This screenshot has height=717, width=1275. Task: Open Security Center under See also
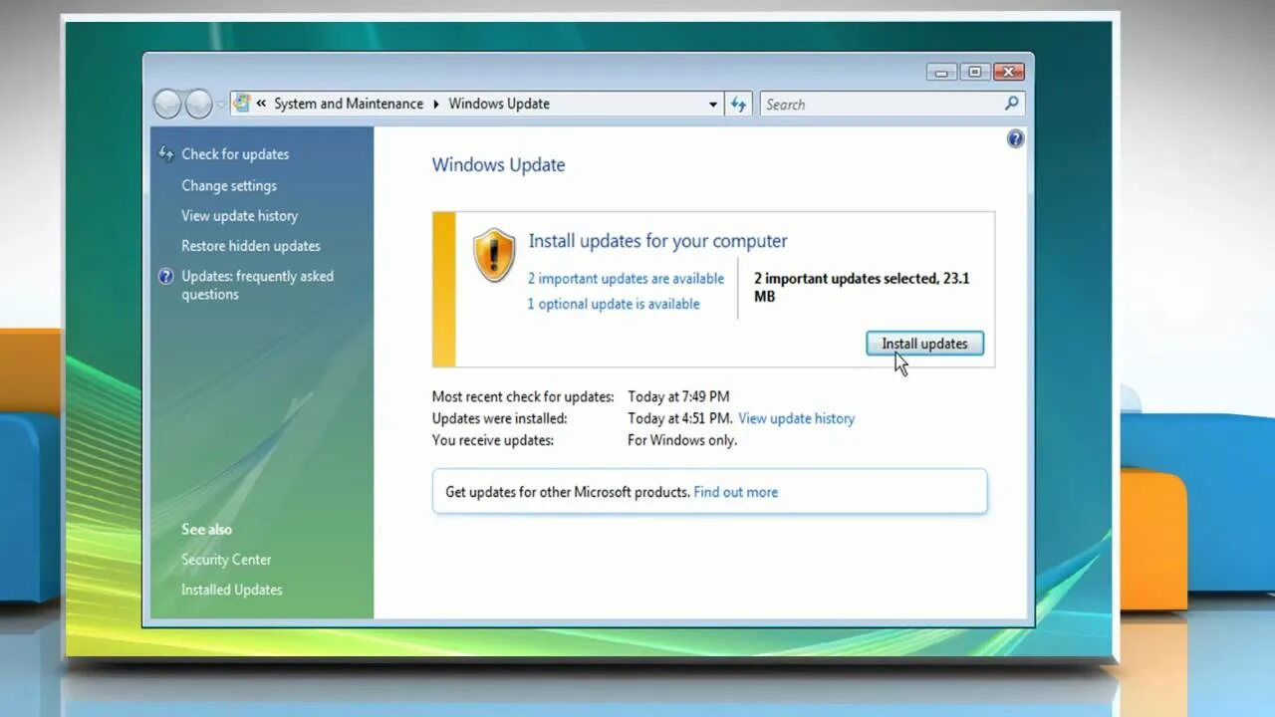[226, 560]
